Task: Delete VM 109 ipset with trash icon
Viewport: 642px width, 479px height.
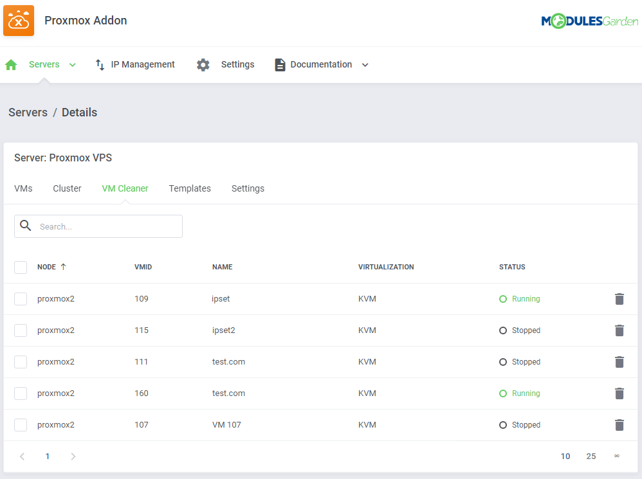Action: click(619, 299)
